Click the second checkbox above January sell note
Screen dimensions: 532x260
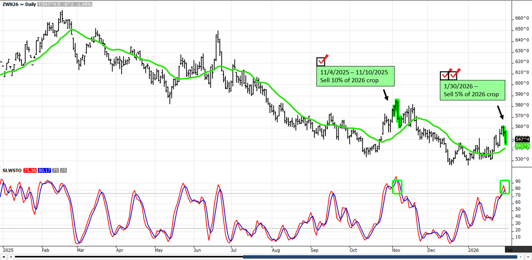453,75
